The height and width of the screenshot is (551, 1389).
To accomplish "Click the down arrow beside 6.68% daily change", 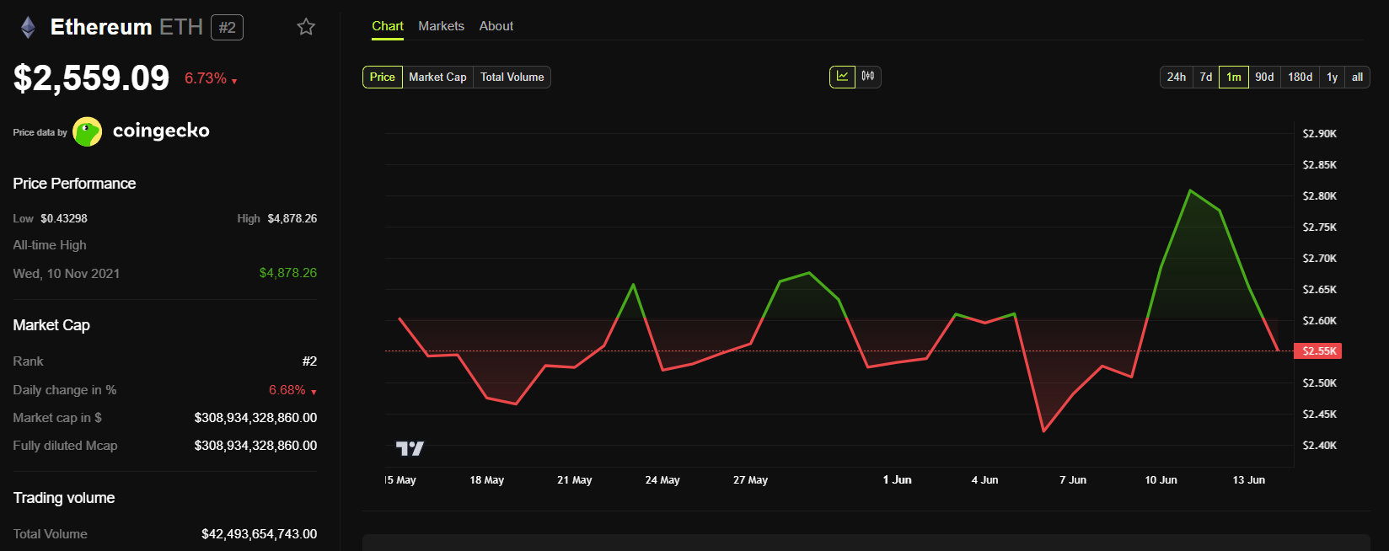I will click(314, 392).
